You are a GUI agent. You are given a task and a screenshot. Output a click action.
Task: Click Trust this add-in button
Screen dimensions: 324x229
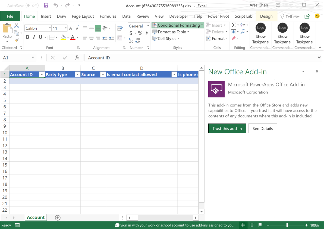point(227,128)
